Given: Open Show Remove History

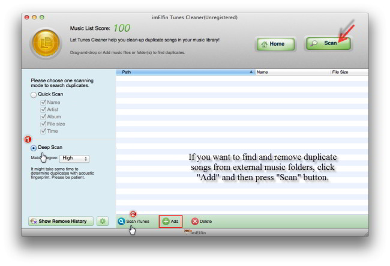Looking at the screenshot, I should point(61,221).
